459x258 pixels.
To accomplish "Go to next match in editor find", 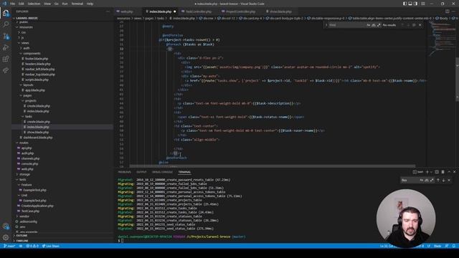I will coord(408,25).
